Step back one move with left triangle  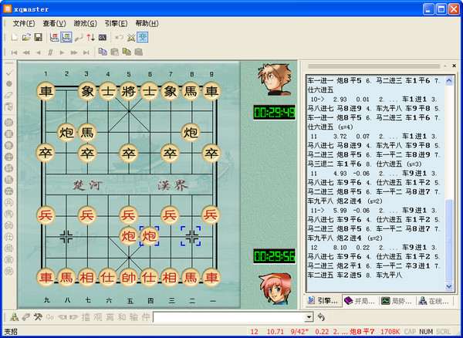(38, 52)
